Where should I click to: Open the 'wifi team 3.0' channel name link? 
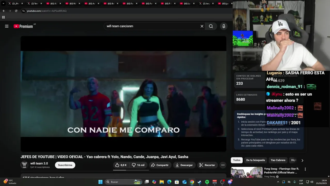point(39,163)
